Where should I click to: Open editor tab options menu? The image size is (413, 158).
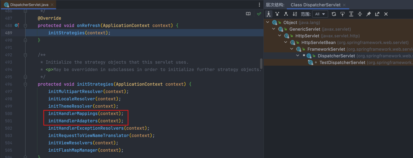coord(259,5)
